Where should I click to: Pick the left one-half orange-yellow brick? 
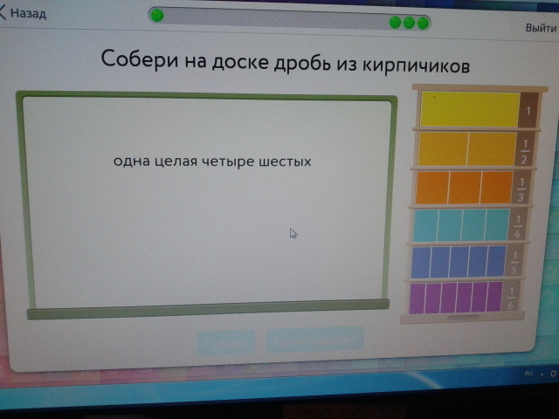443,149
